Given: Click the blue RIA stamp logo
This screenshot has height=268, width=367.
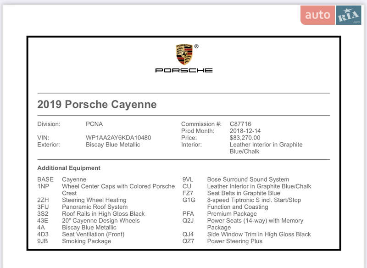Looking at the screenshot, I should pyautogui.click(x=347, y=14).
